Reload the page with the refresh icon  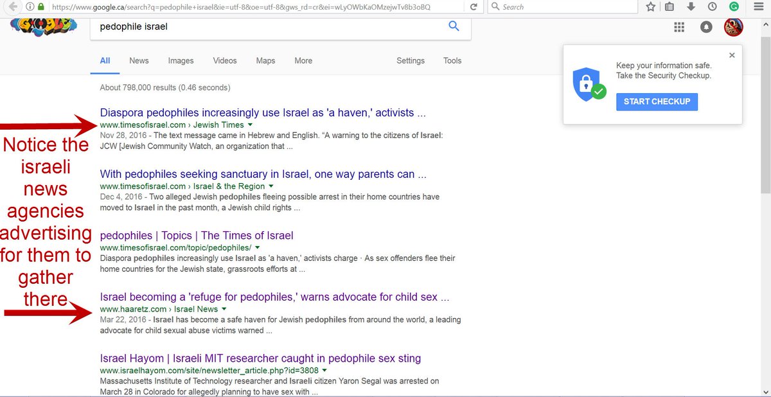tap(474, 7)
